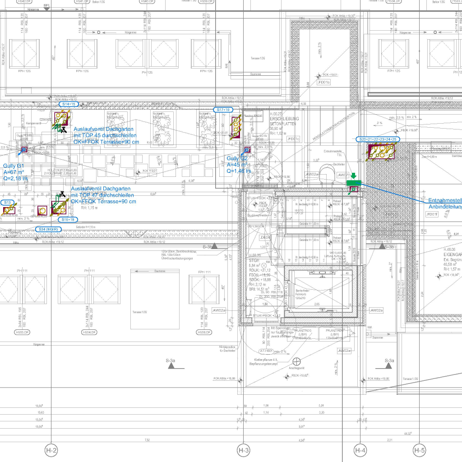Select the S17+19 shaft label tag
This screenshot has height=462, width=462.
click(223, 110)
